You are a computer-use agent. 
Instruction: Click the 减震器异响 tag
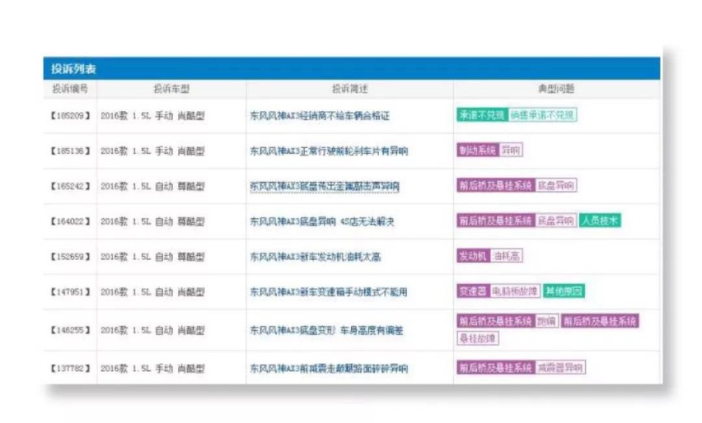pos(560,368)
